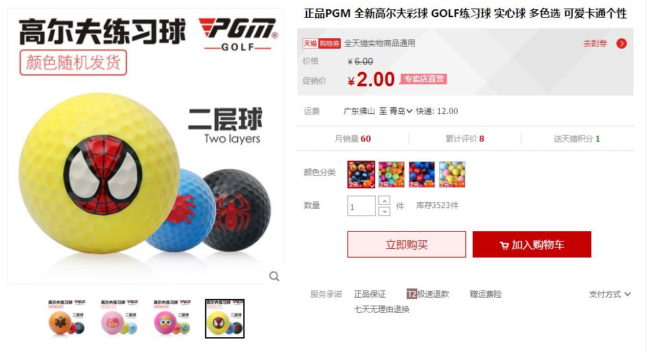Click the shopping cart icon in 加入购物车
This screenshot has height=353, width=650.
tap(504, 245)
